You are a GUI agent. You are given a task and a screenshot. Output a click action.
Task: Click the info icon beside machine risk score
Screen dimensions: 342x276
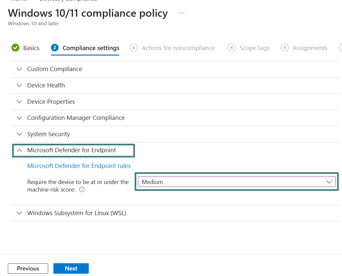coord(82,190)
